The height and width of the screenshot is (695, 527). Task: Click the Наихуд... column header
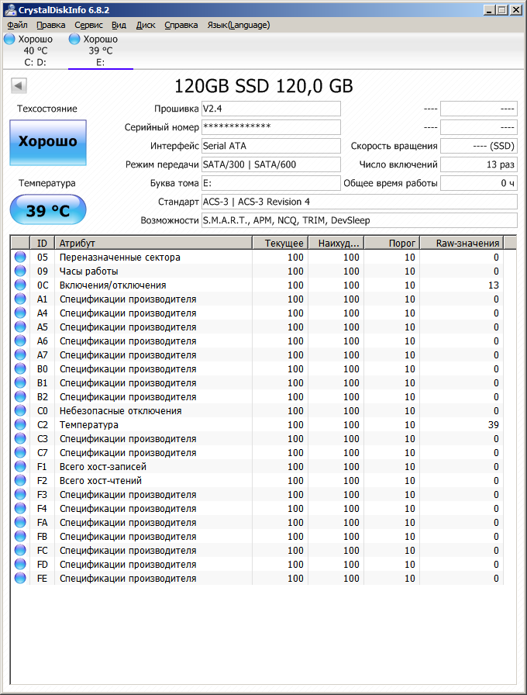tap(336, 243)
